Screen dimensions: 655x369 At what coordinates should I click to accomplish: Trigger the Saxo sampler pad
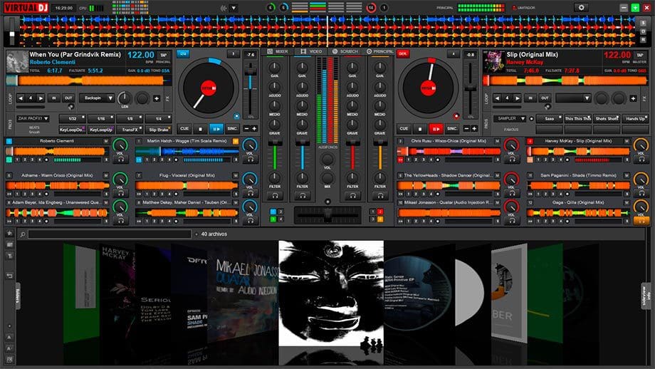pyautogui.click(x=550, y=119)
